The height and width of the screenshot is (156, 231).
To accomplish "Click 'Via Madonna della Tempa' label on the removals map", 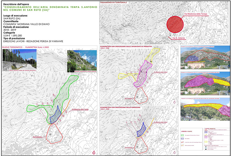I will pyautogui.click(x=161, y=122).
